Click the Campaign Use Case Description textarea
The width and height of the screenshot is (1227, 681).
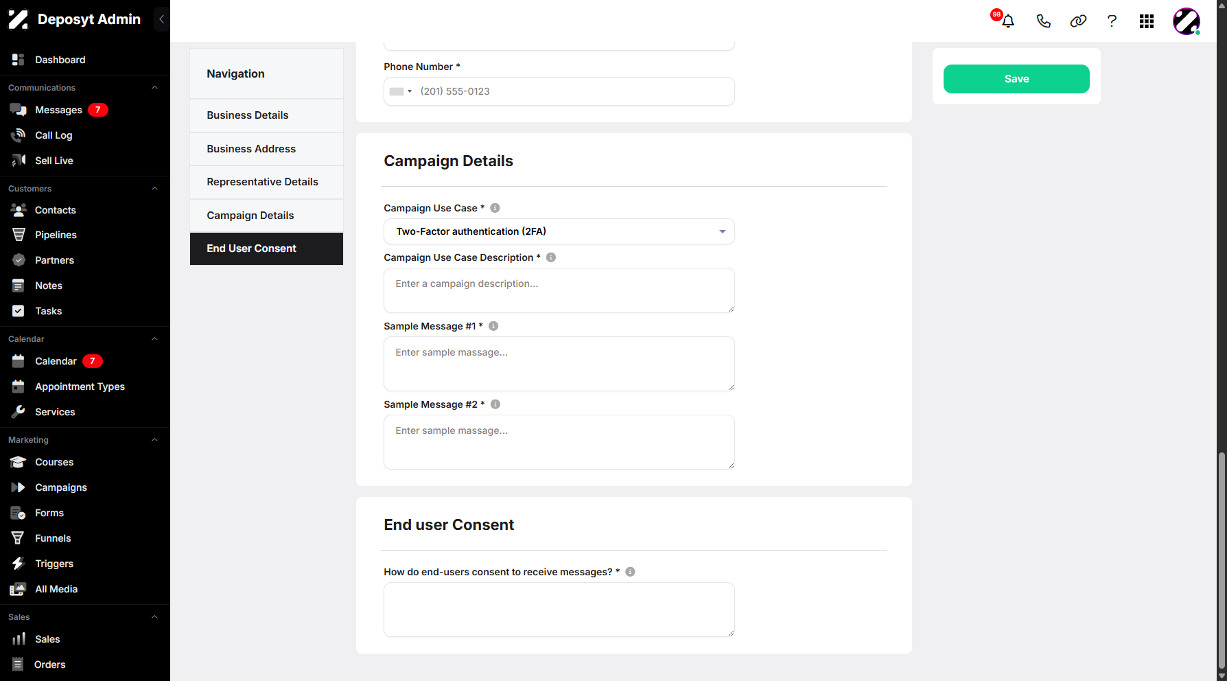(559, 290)
